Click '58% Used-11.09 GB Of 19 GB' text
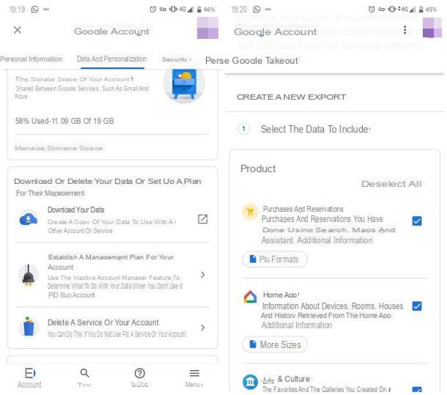 pos(64,121)
